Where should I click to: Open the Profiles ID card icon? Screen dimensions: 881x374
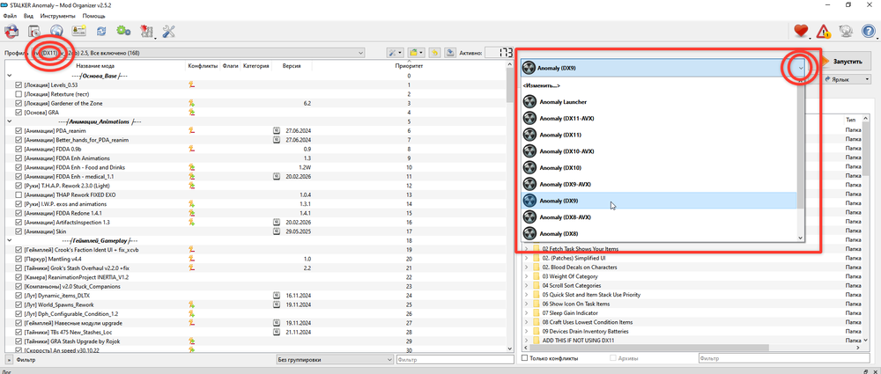click(78, 32)
